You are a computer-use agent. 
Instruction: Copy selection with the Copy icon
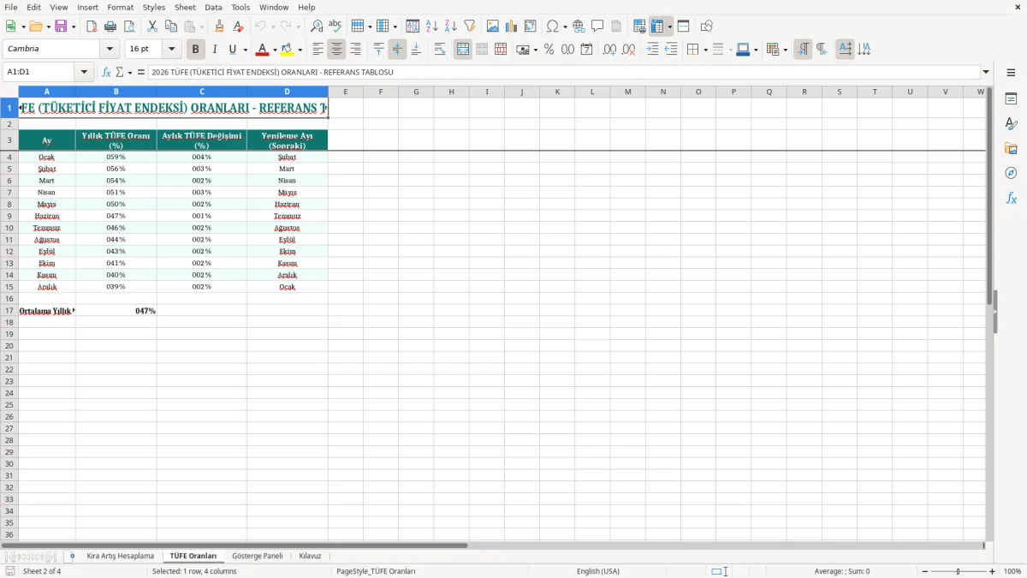pyautogui.click(x=171, y=27)
